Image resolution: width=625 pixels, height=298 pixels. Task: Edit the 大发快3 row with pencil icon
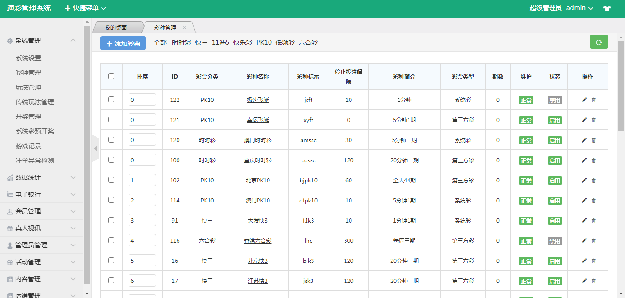(x=584, y=220)
